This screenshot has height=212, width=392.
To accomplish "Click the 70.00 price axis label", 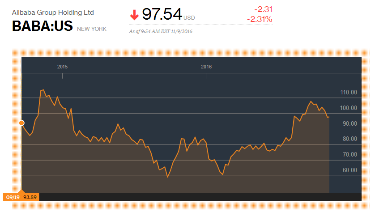I will pos(350,154).
